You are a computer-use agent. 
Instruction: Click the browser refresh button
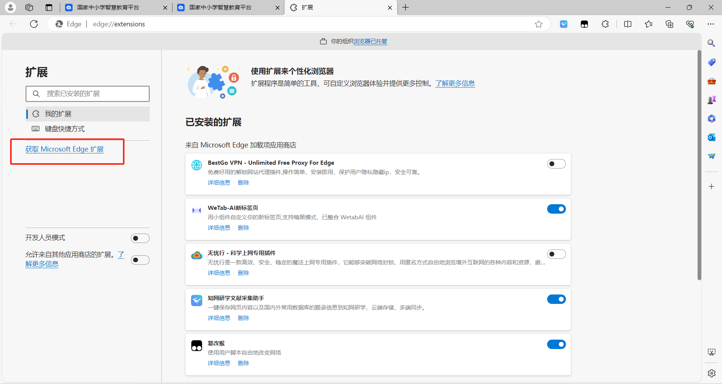pyautogui.click(x=34, y=24)
